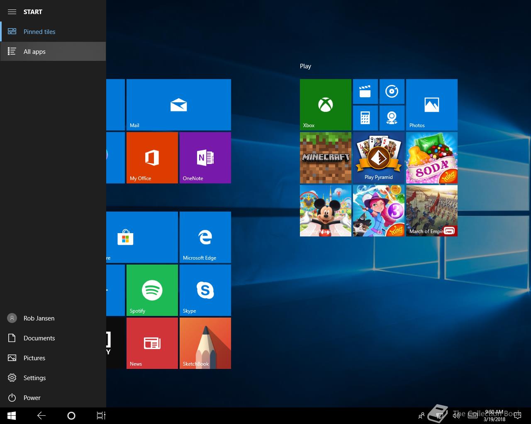Open the People icon in tray
The height and width of the screenshot is (424, 531).
click(x=421, y=416)
